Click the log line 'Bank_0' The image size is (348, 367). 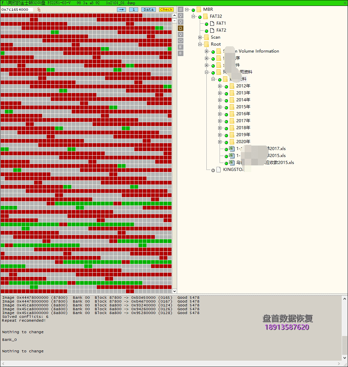[x=9, y=339]
